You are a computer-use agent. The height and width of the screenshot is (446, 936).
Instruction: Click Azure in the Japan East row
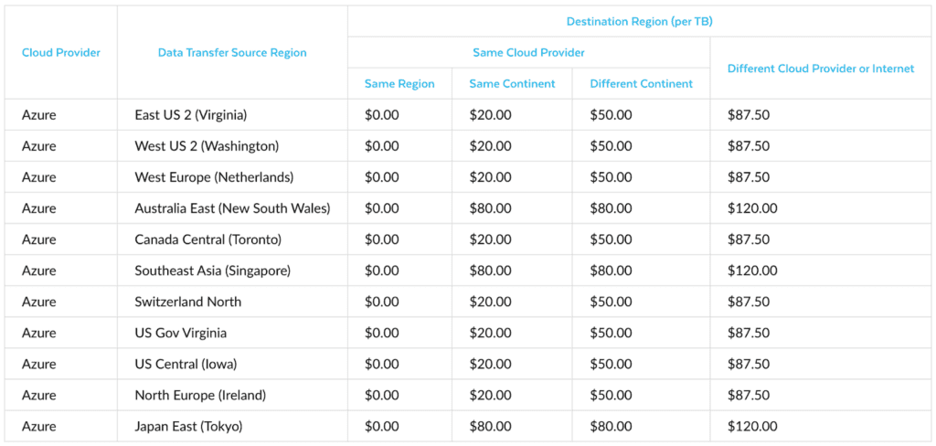pyautogui.click(x=38, y=426)
